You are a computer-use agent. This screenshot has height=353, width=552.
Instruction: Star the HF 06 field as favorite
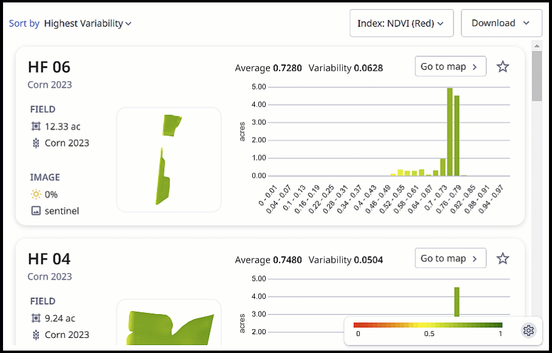(x=502, y=66)
